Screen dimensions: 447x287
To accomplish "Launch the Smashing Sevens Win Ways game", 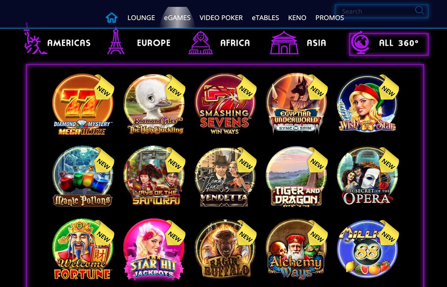I will tap(225, 104).
